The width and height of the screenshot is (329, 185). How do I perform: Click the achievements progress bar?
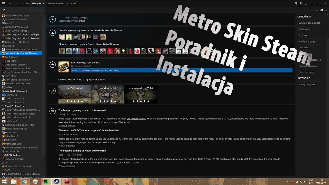point(181,70)
